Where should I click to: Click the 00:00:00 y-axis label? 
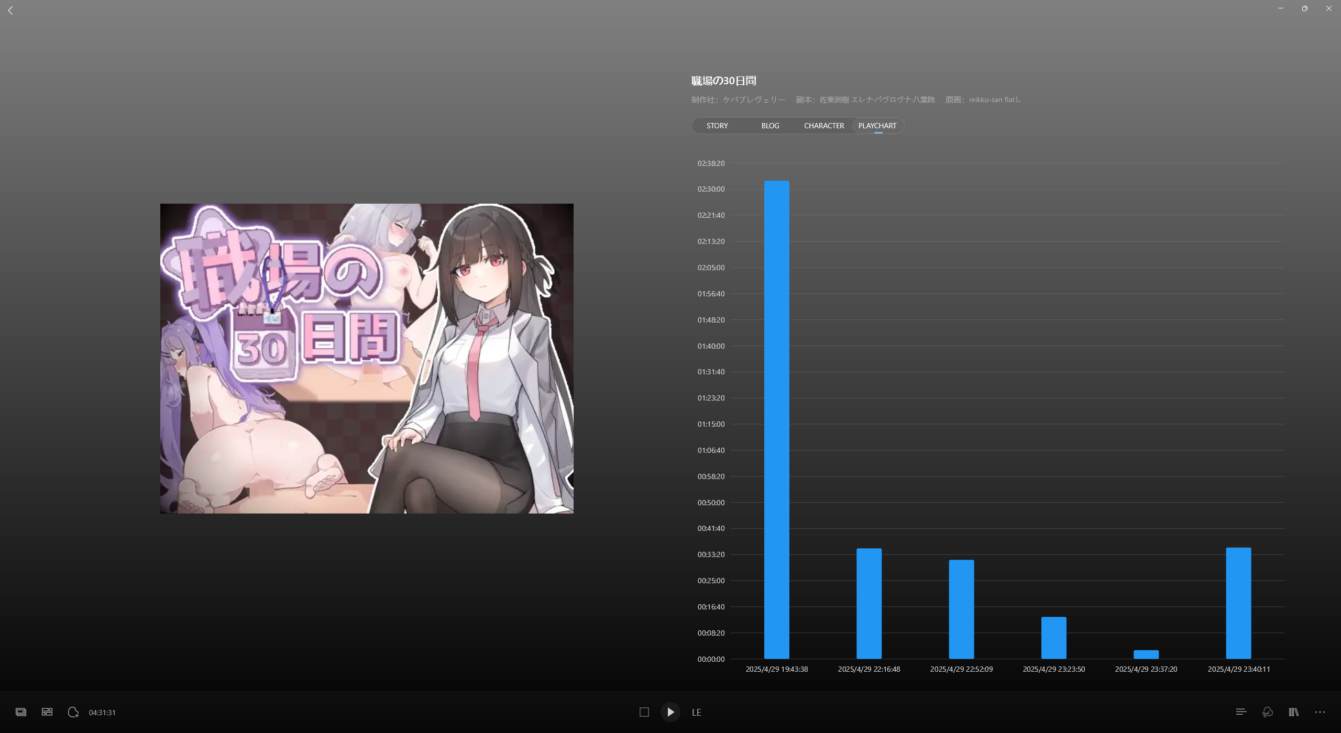711,659
